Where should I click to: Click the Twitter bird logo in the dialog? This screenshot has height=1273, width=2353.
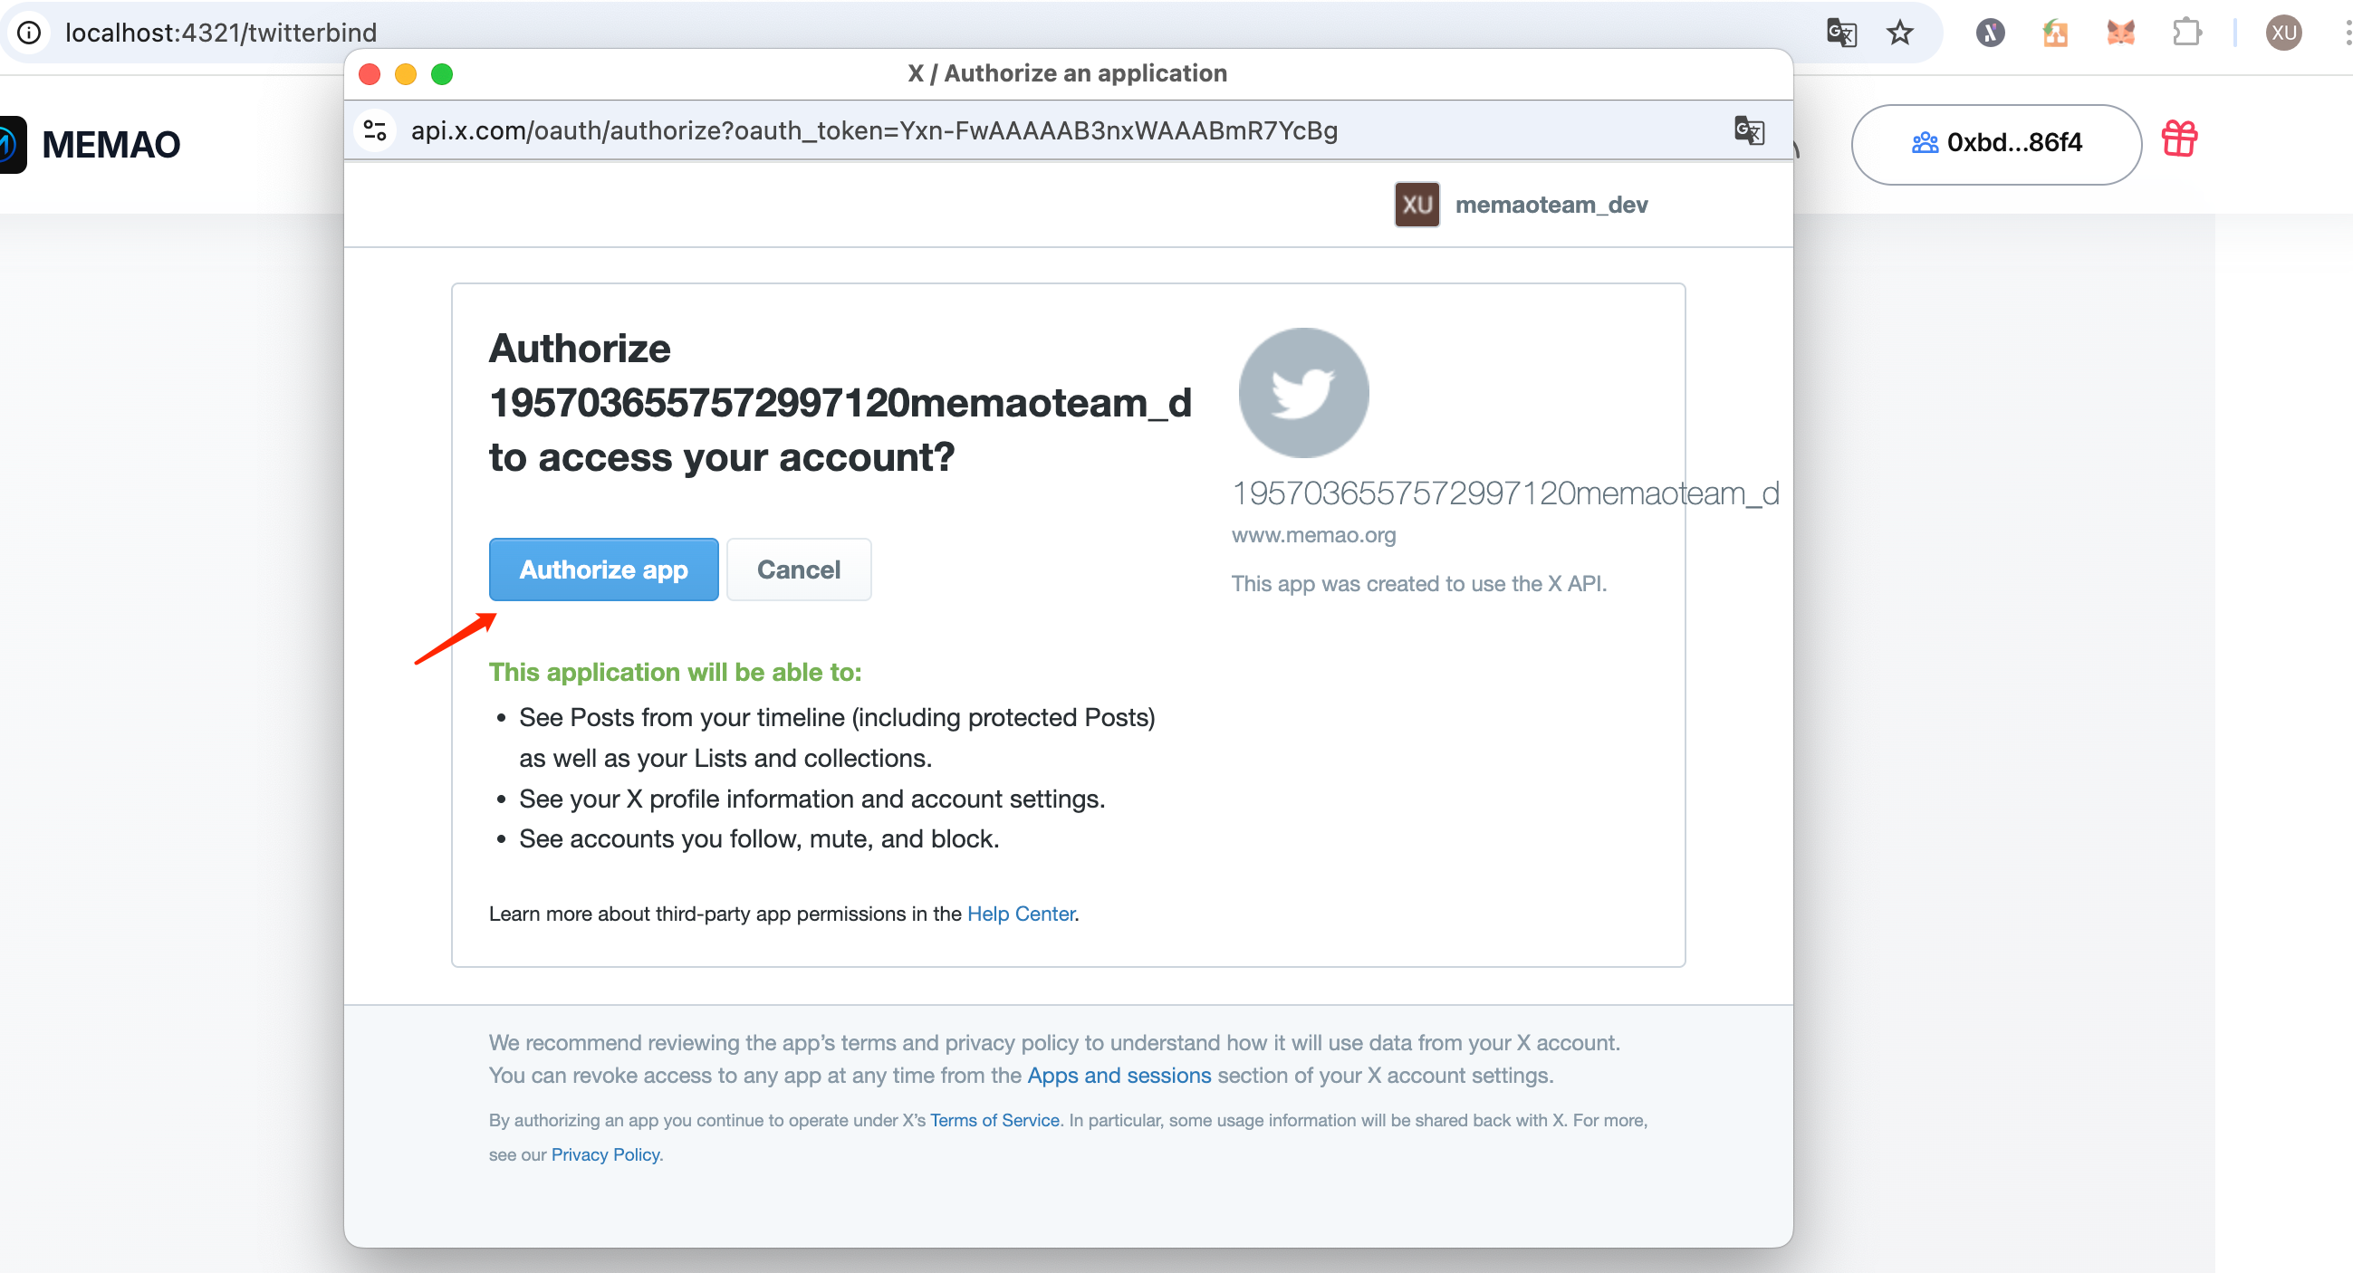[1302, 392]
